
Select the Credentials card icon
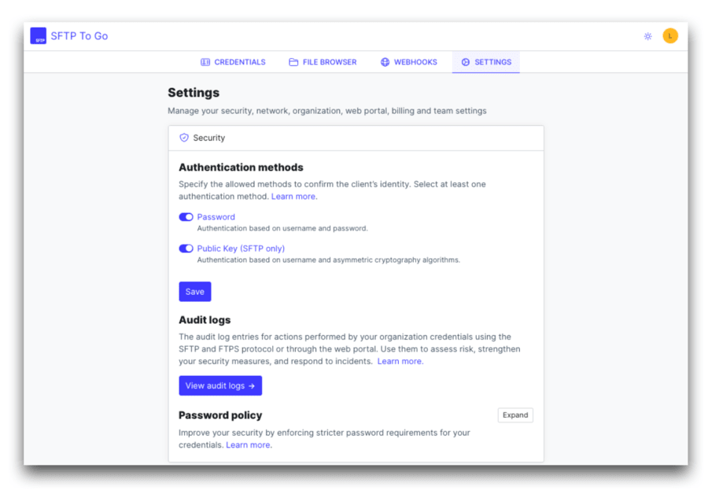[x=205, y=61]
